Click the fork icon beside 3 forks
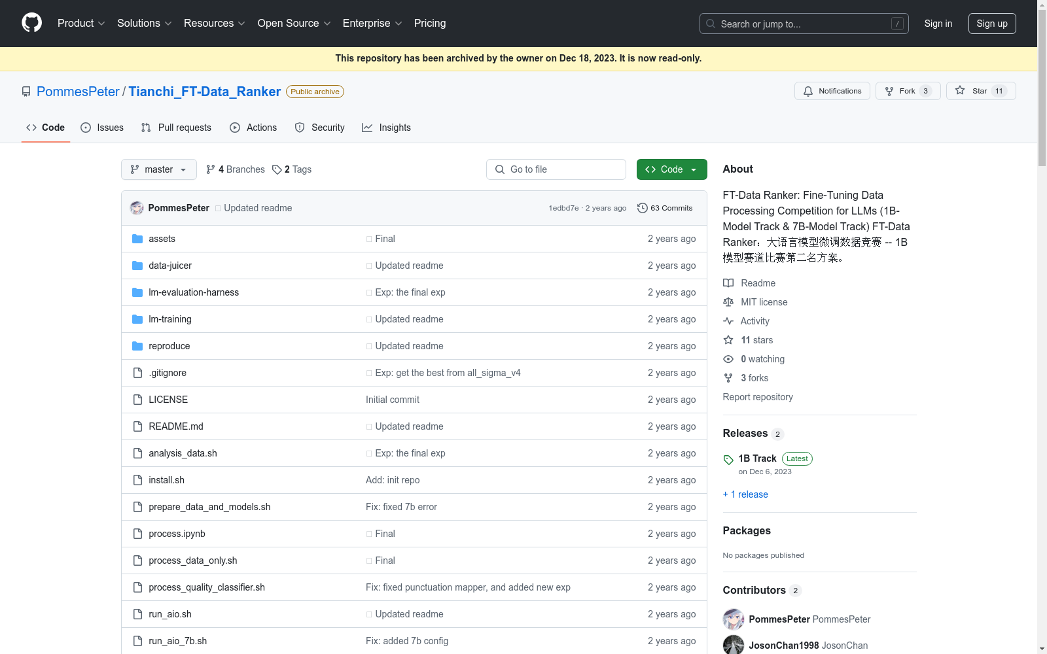The height and width of the screenshot is (654, 1047). (x=728, y=378)
